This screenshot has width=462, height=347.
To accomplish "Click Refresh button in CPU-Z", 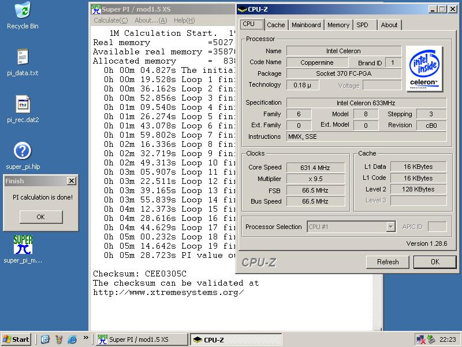I will click(x=388, y=262).
